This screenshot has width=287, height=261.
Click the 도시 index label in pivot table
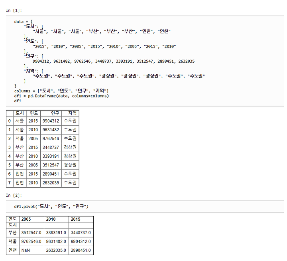13,225
